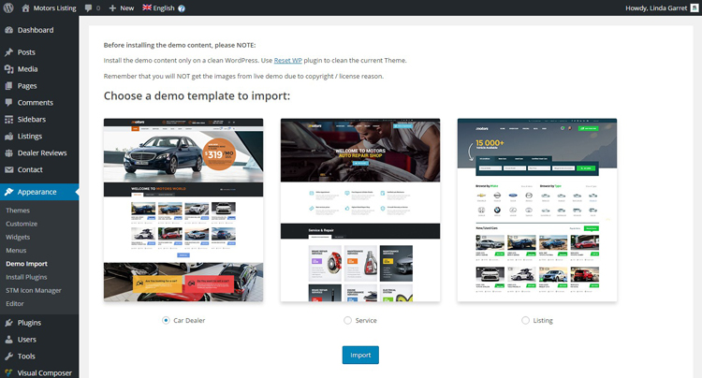The width and height of the screenshot is (702, 378).
Task: Click the Dashboard gauge icon
Action: (x=9, y=30)
